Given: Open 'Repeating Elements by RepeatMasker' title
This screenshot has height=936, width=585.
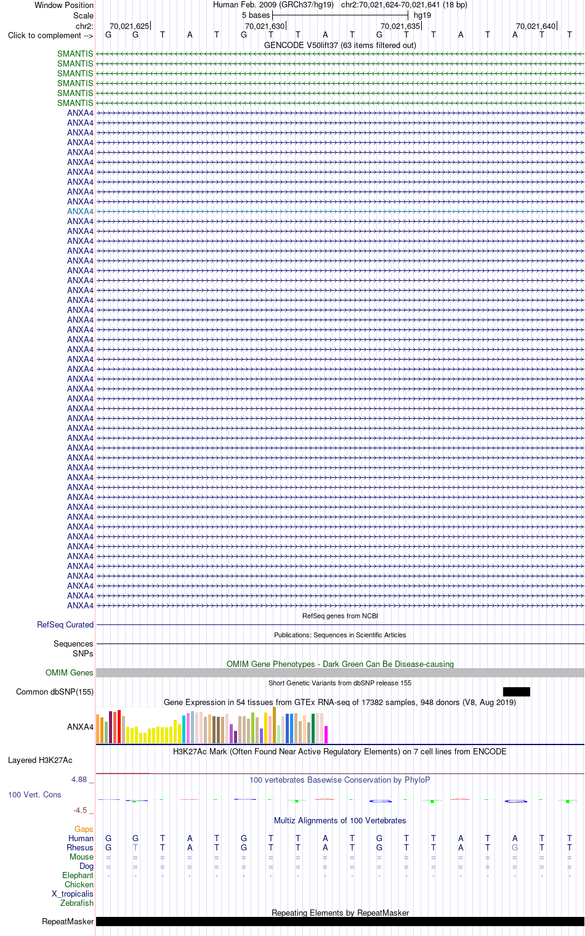Looking at the screenshot, I should 340,913.
